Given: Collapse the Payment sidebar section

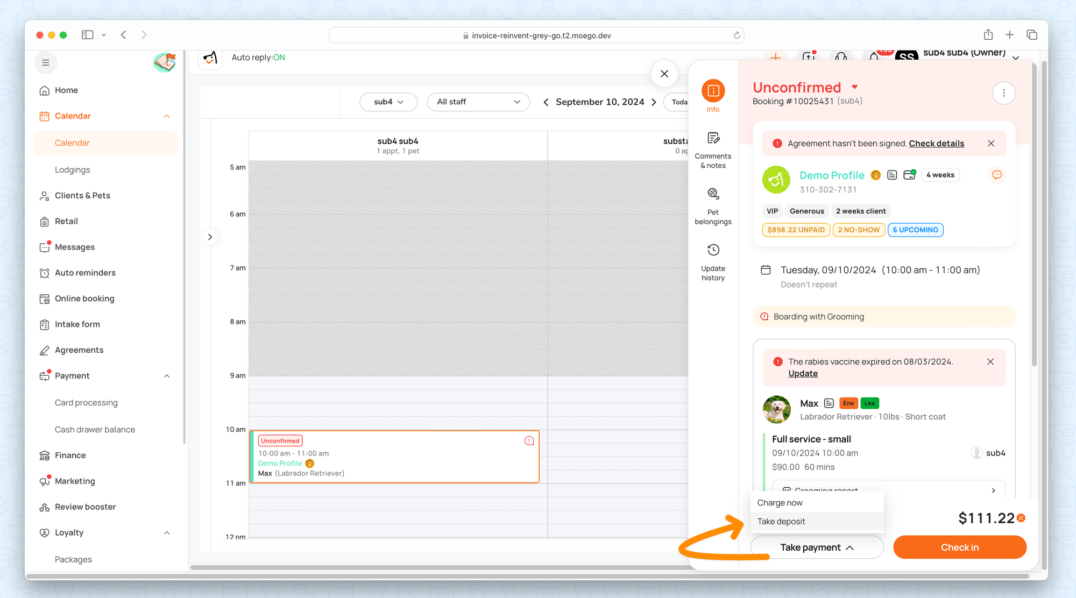Looking at the screenshot, I should click(167, 376).
